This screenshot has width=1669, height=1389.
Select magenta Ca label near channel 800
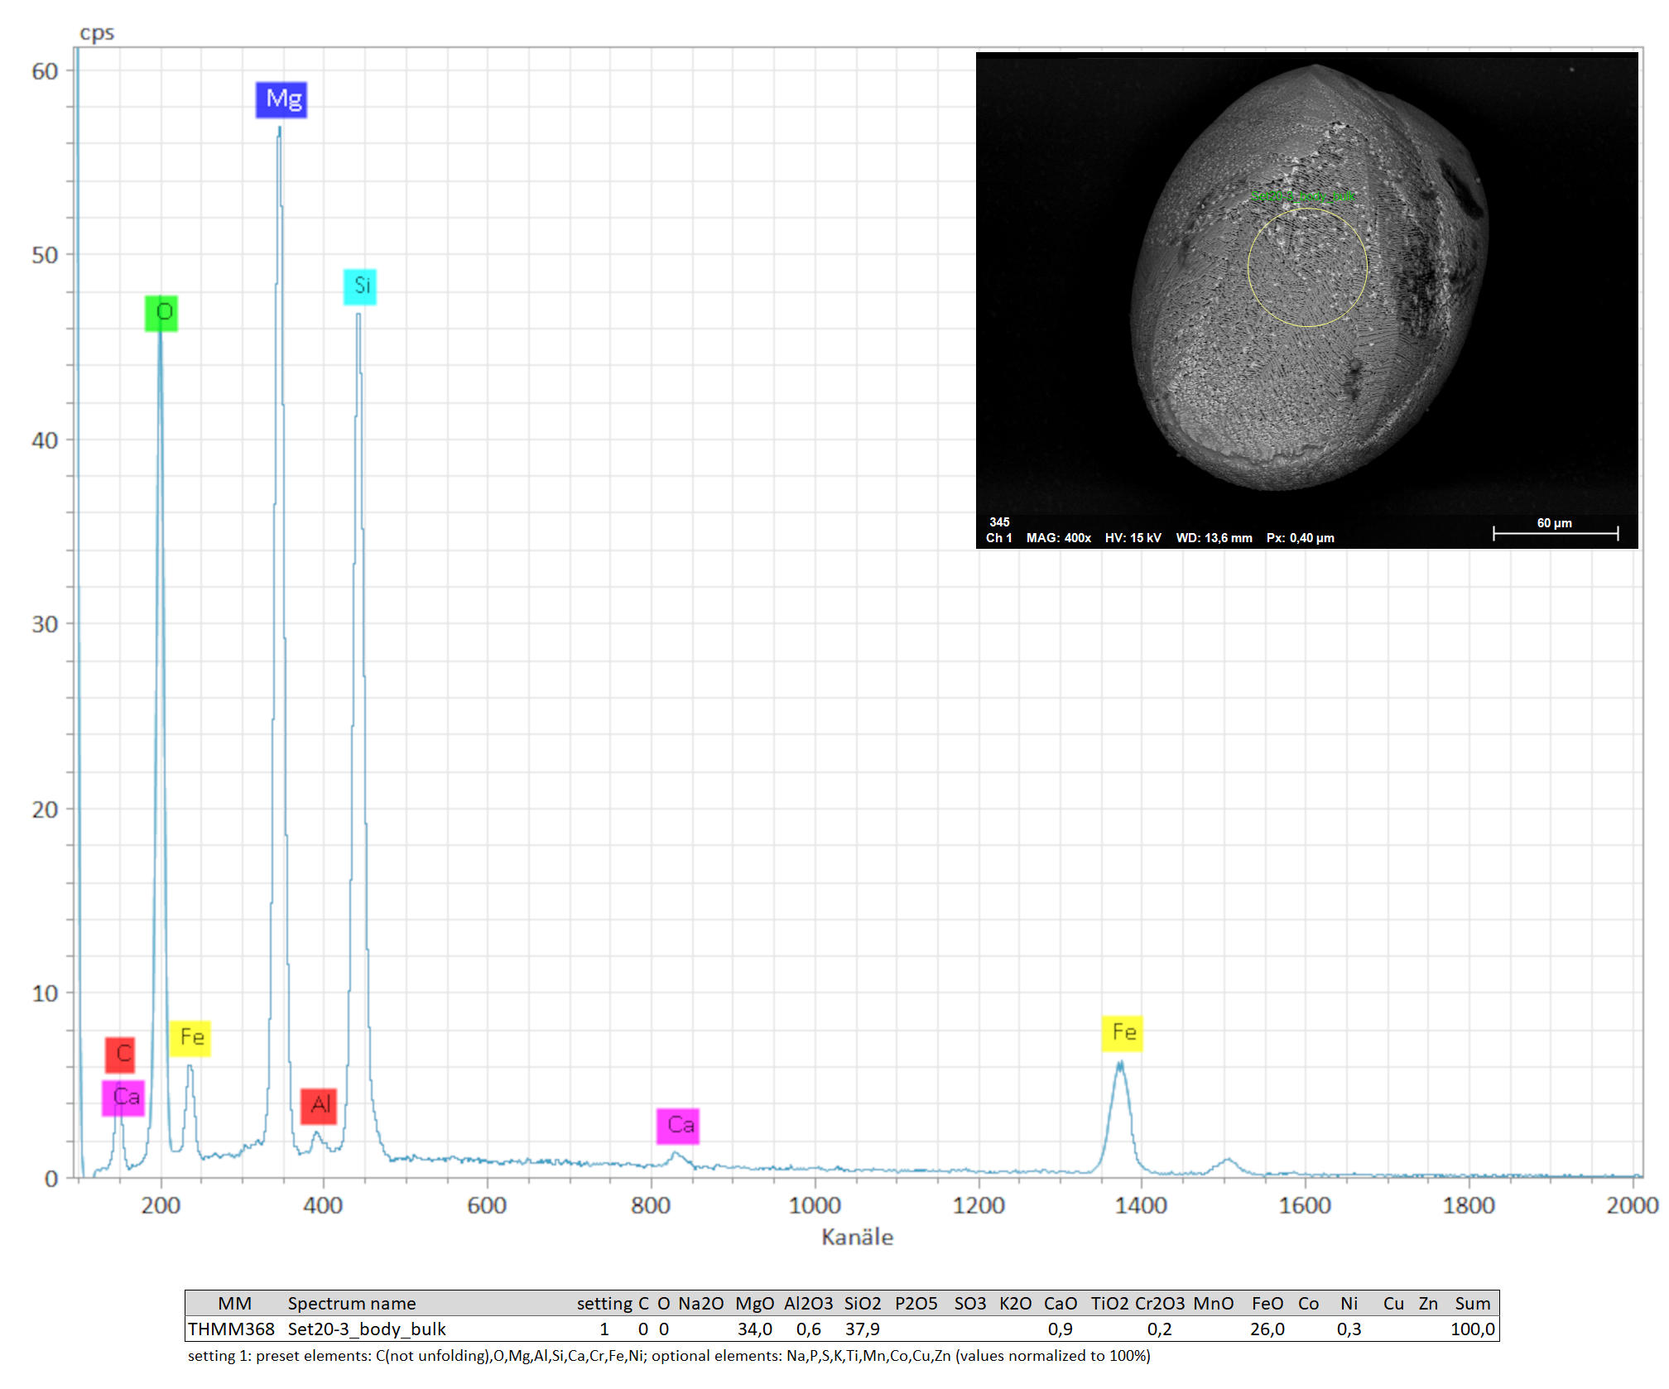point(678,1126)
